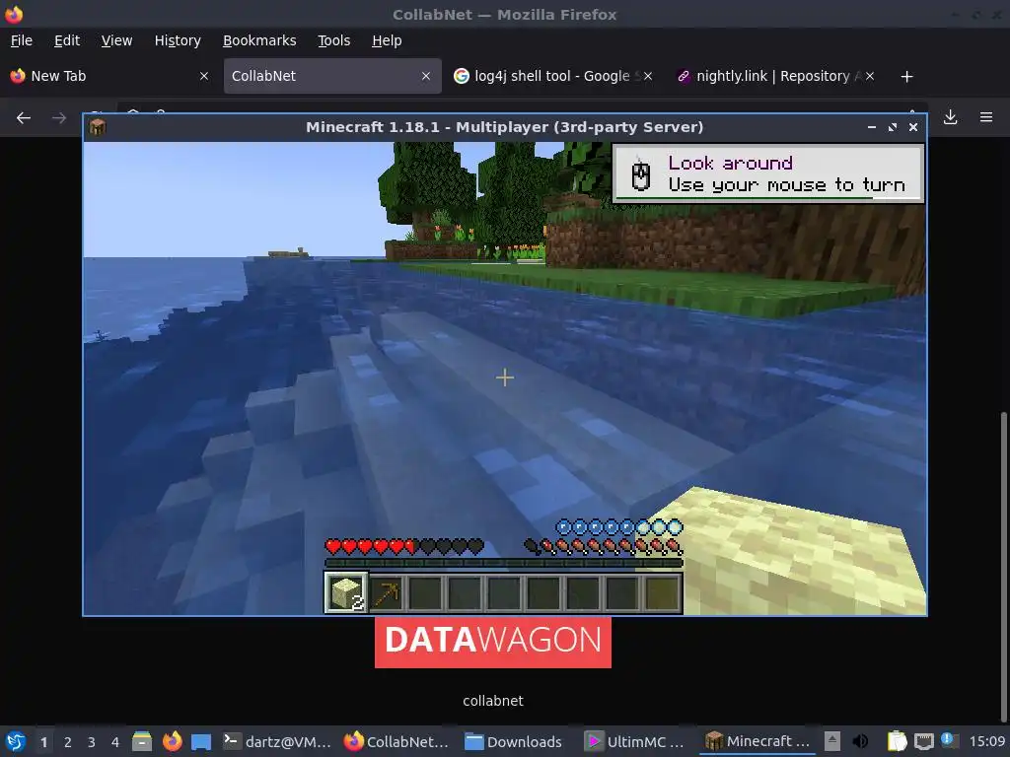Open the File menu in Firefox
1010x757 pixels.
pyautogui.click(x=22, y=40)
